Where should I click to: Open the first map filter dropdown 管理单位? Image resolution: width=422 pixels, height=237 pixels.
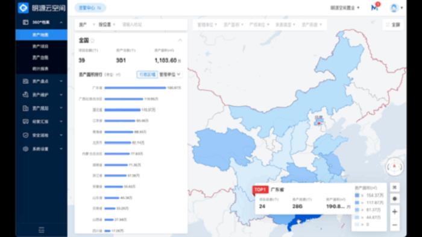coord(207,25)
